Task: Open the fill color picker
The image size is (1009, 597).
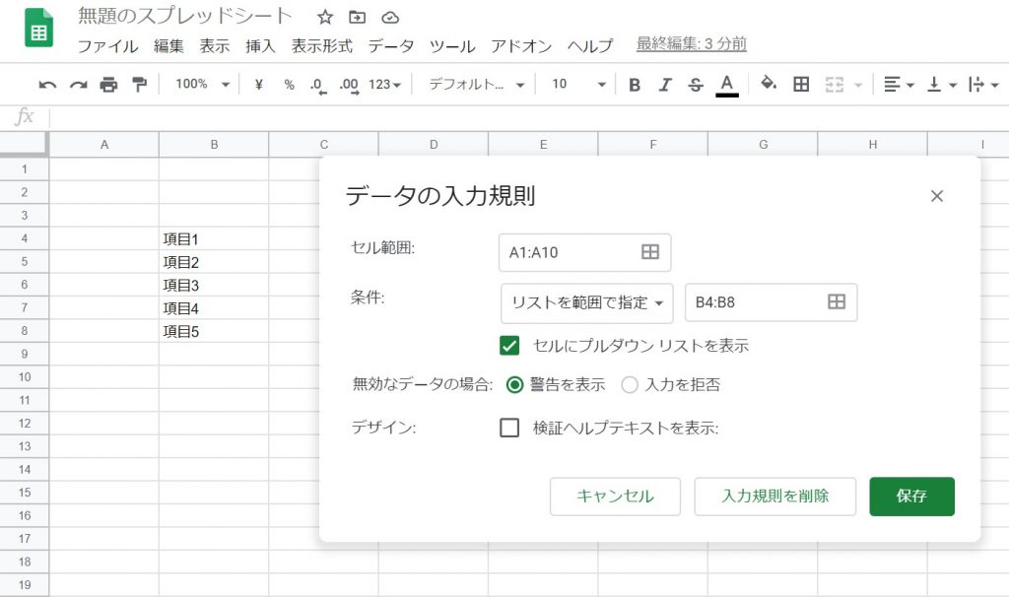Action: point(769,83)
